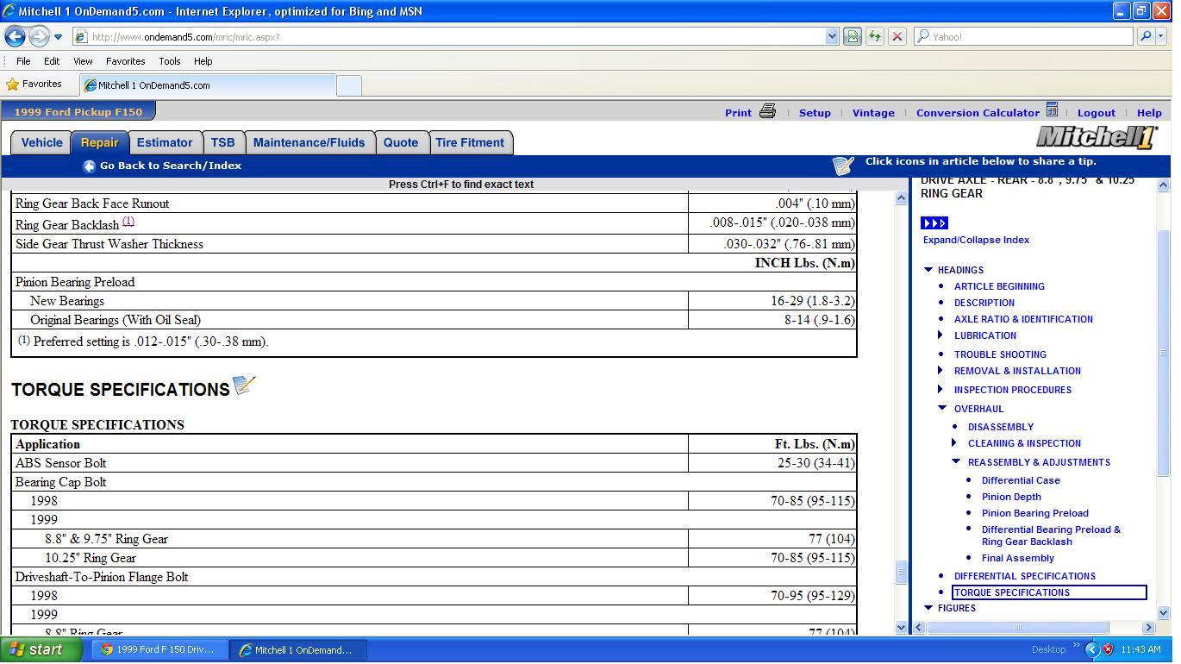Click the taskbar clock showing 11:43 AM

(1141, 650)
